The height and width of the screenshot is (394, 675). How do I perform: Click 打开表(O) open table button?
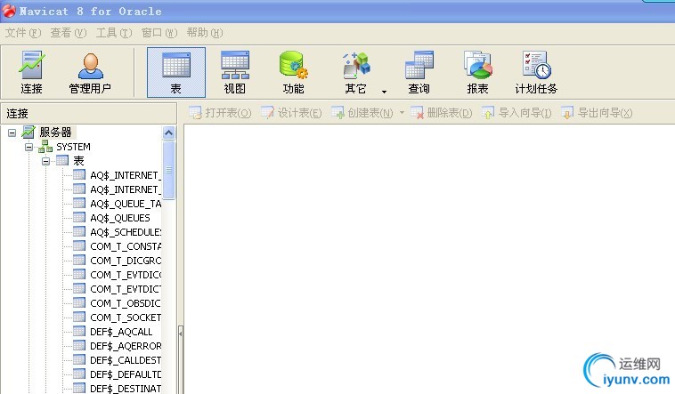[x=220, y=113]
